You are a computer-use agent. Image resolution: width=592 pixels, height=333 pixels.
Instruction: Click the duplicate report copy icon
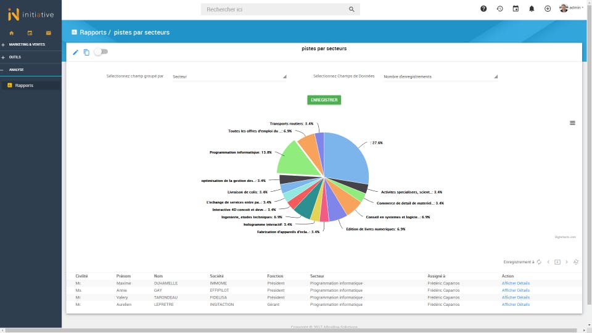pyautogui.click(x=86, y=52)
